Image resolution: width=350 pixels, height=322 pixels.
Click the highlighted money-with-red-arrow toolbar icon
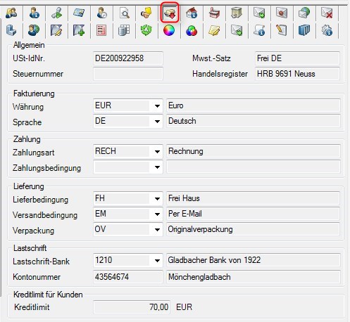click(170, 13)
